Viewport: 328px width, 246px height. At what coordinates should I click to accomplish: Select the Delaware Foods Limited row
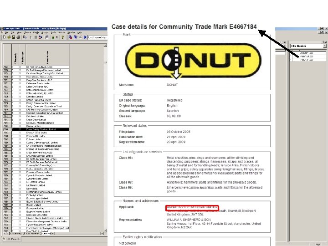point(36,83)
